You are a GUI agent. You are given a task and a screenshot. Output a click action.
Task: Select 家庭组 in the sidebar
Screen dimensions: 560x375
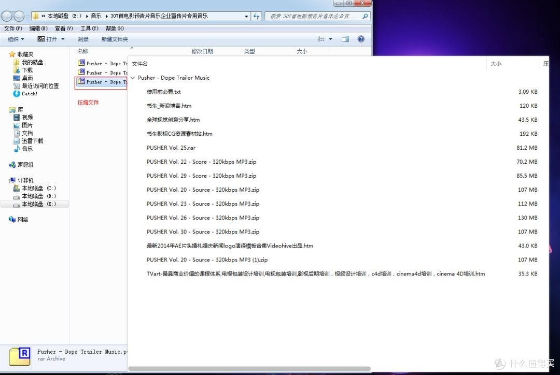(x=21, y=165)
